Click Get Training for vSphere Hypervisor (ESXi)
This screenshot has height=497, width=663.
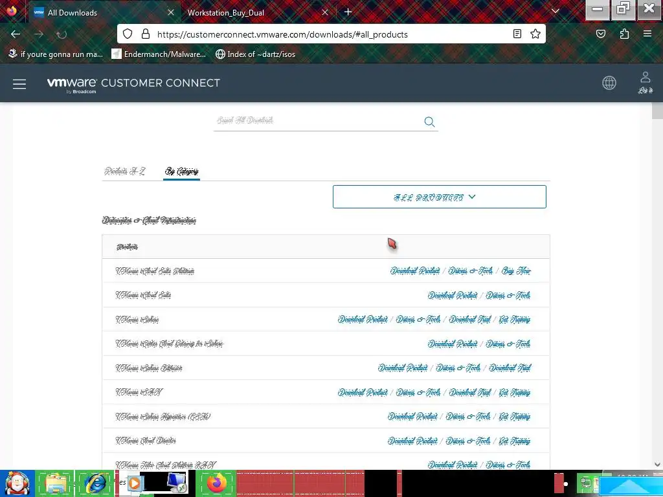(515, 416)
